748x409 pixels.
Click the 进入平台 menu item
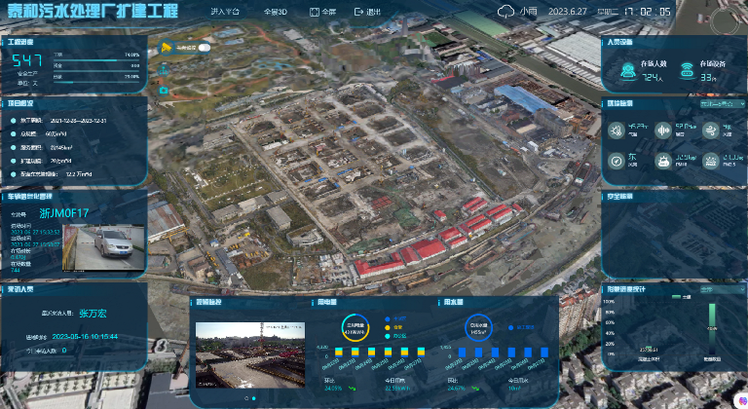[224, 12]
